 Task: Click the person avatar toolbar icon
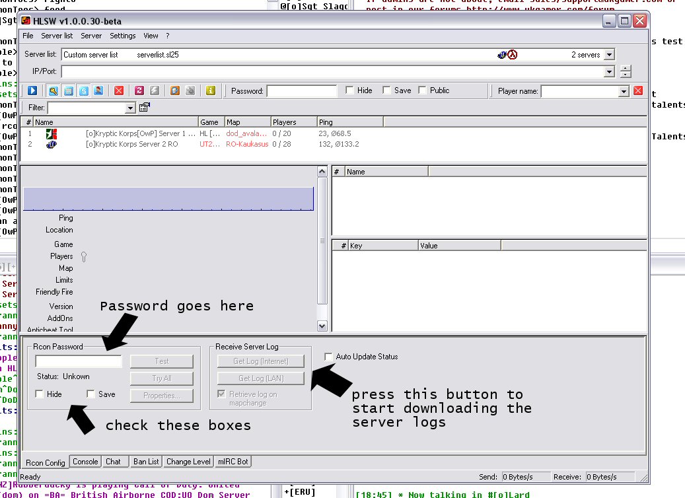(98, 90)
